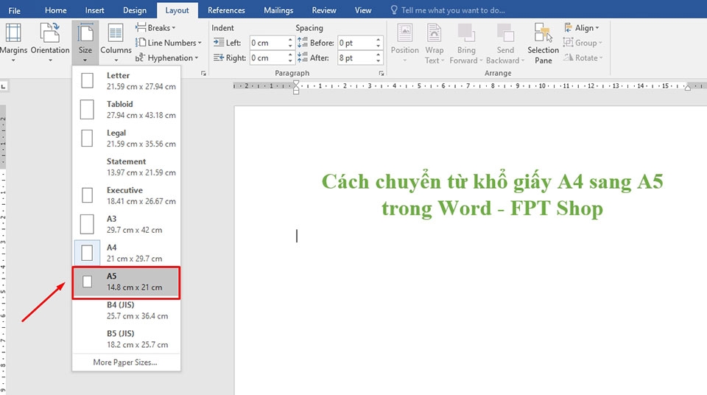The image size is (707, 395).
Task: Open Page Setup dialog launcher
Action: tap(203, 73)
